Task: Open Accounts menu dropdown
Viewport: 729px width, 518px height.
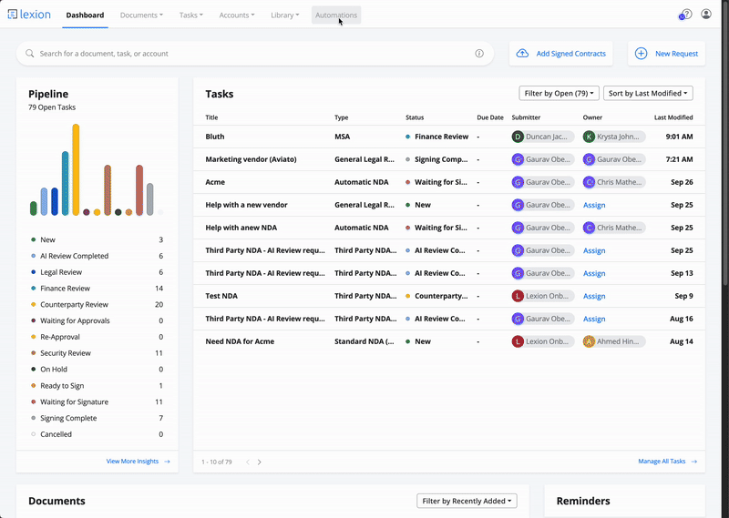Action: (237, 15)
